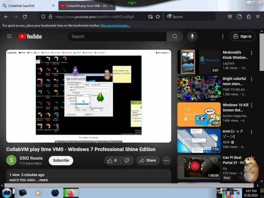The image size is (264, 198).
Task: View site security via padlock icon
Action: [x=50, y=17]
